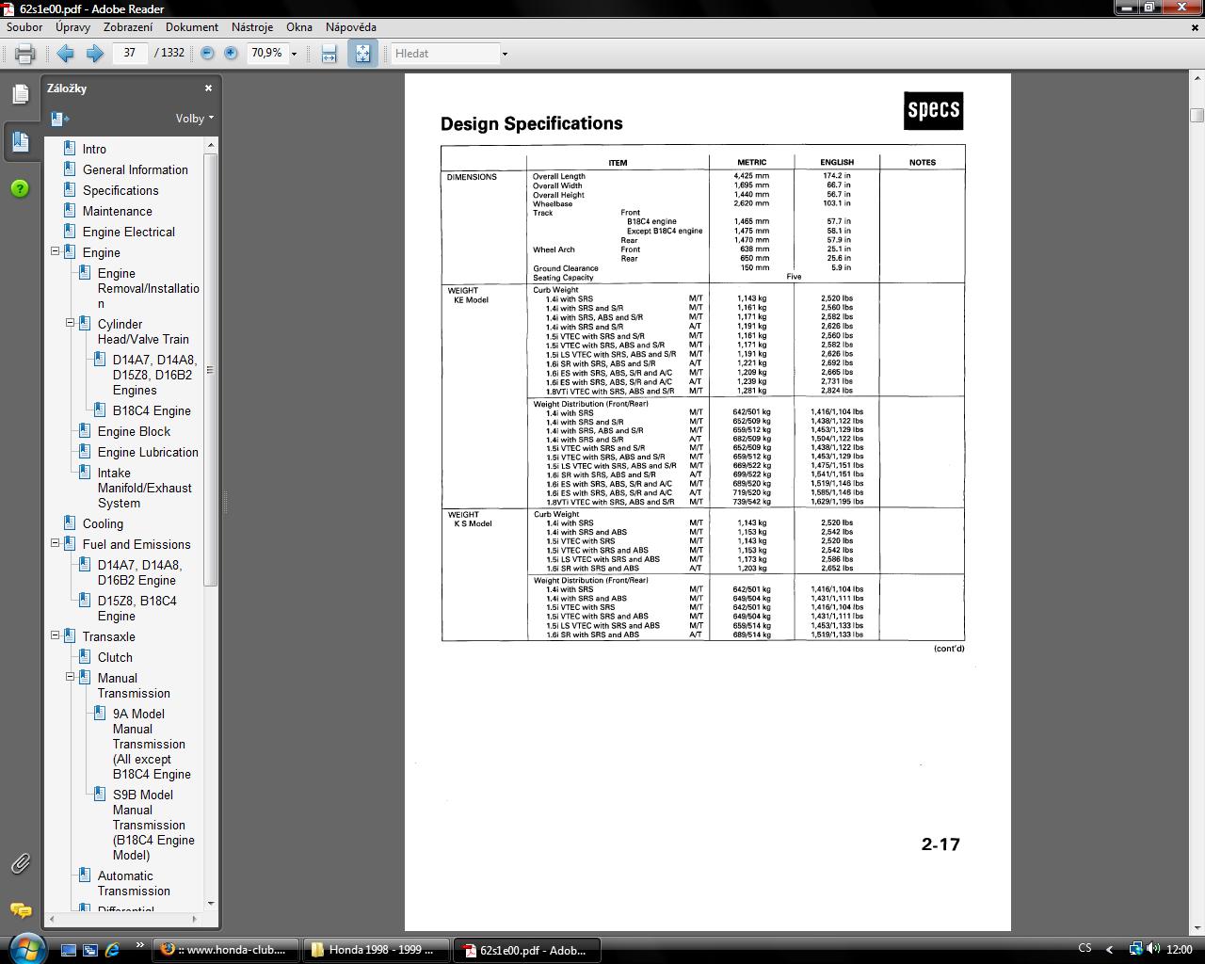Viewport: 1205px width, 964px height.
Task: Click the Print icon in toolbar
Action: coord(24,54)
